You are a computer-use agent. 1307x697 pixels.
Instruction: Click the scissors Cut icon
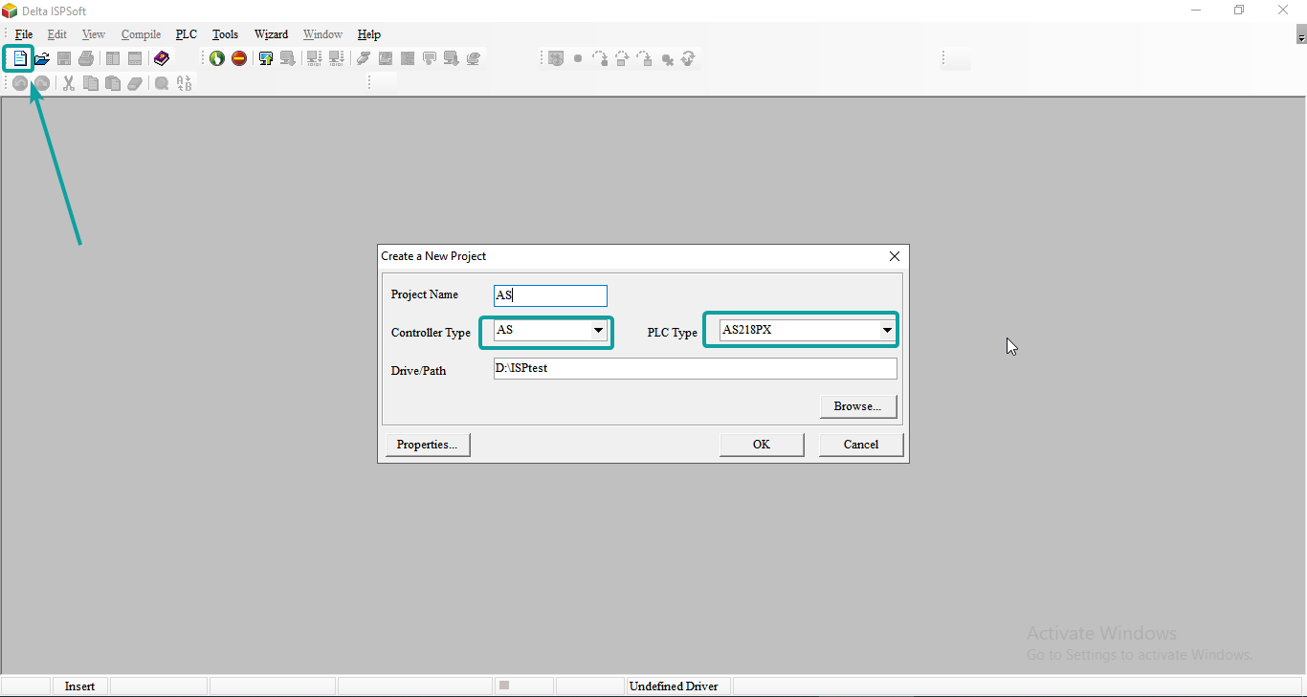point(69,83)
